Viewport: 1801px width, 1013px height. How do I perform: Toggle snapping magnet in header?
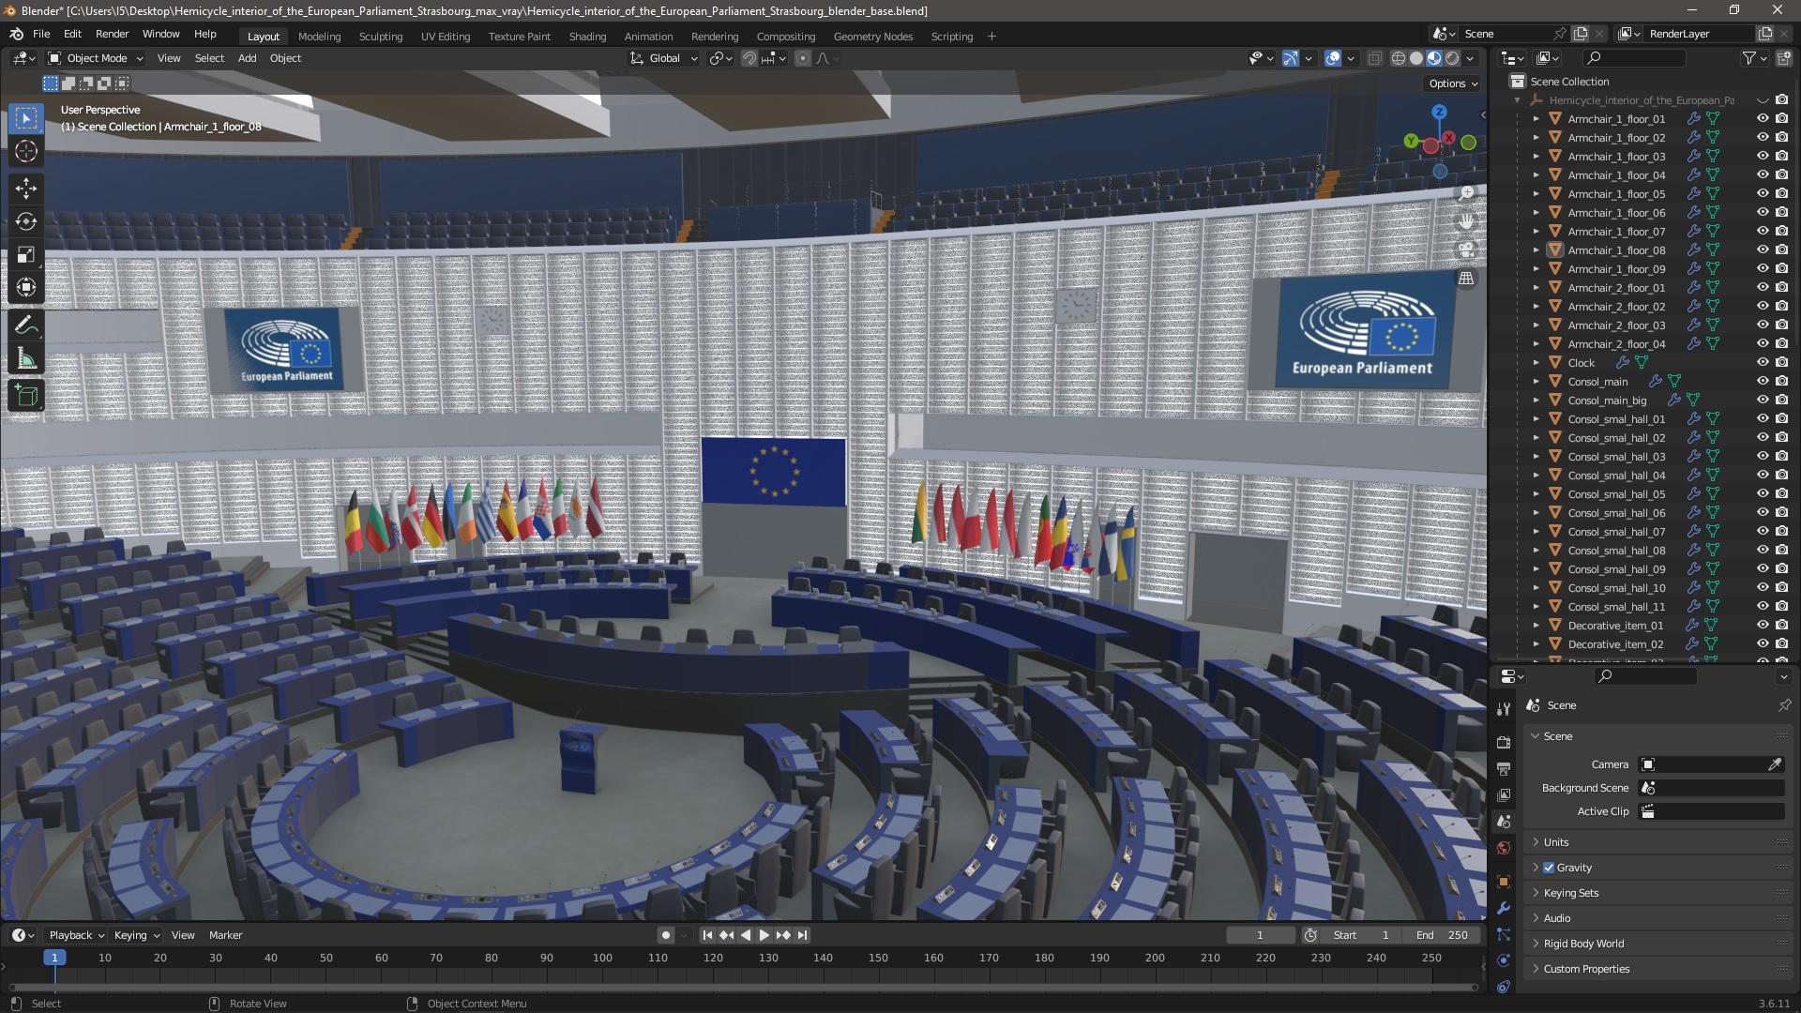749,58
